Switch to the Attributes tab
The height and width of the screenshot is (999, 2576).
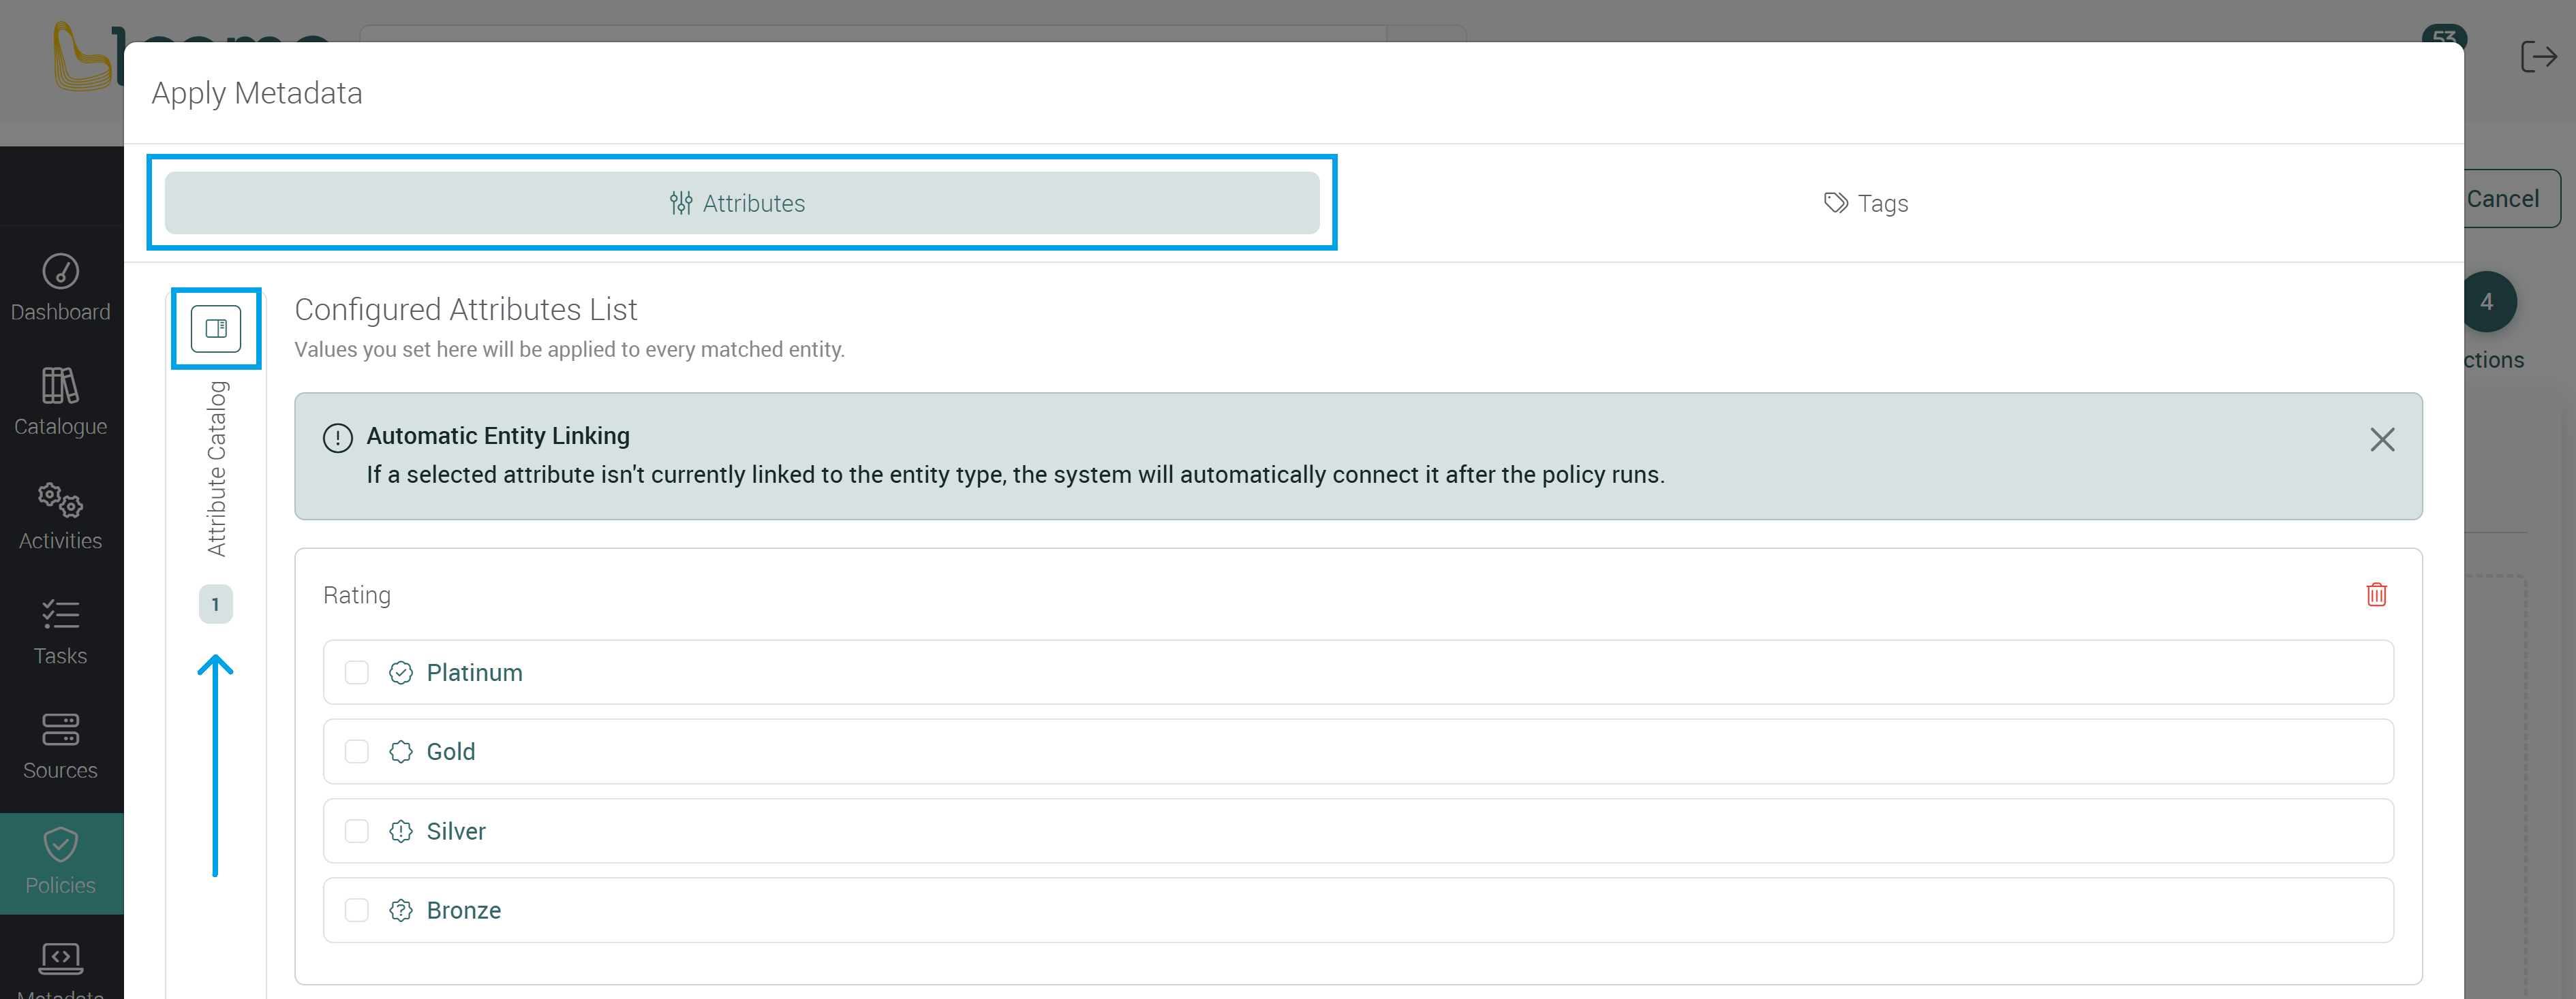pyautogui.click(x=742, y=203)
